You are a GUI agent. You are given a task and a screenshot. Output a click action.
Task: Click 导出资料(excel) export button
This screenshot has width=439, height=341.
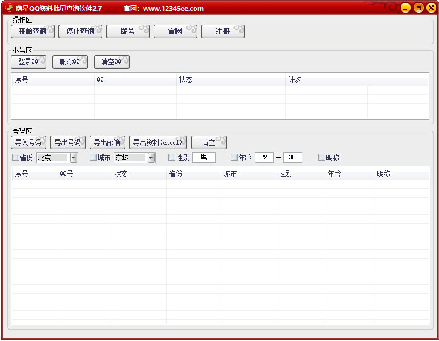click(158, 143)
